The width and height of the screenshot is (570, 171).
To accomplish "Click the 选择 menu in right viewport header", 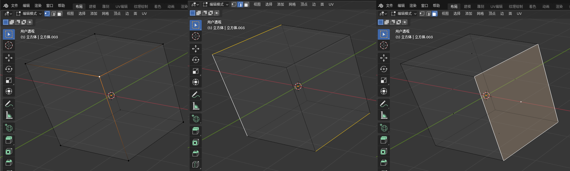I will [x=457, y=14].
